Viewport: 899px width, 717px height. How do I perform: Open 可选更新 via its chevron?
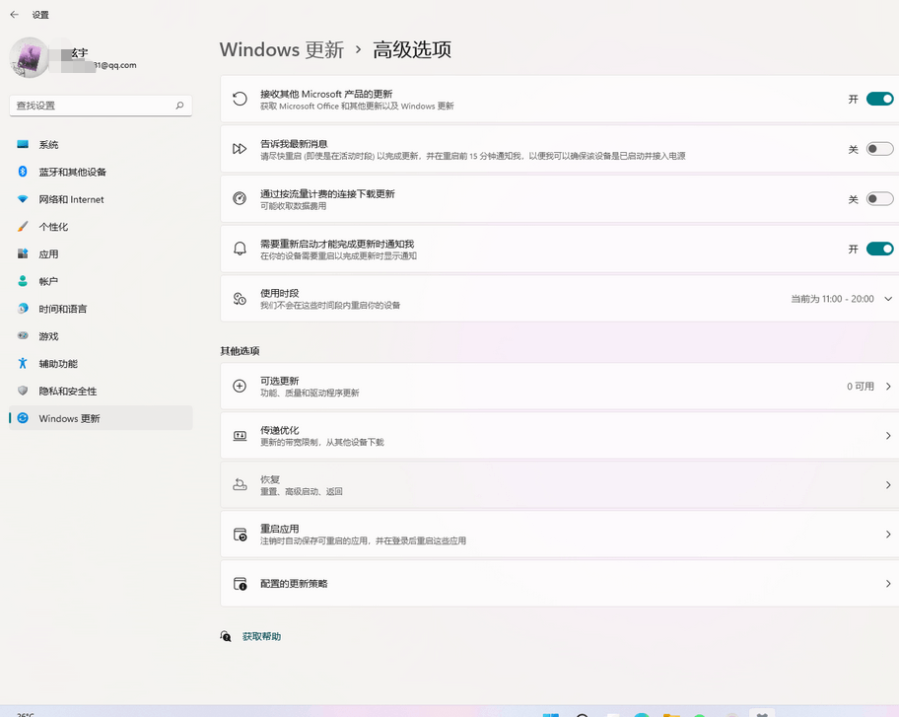[x=888, y=386]
